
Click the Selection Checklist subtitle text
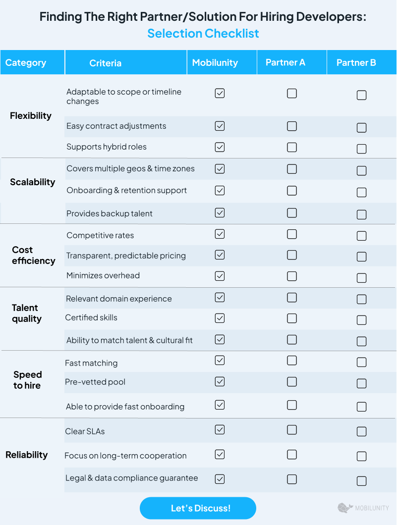point(203,34)
